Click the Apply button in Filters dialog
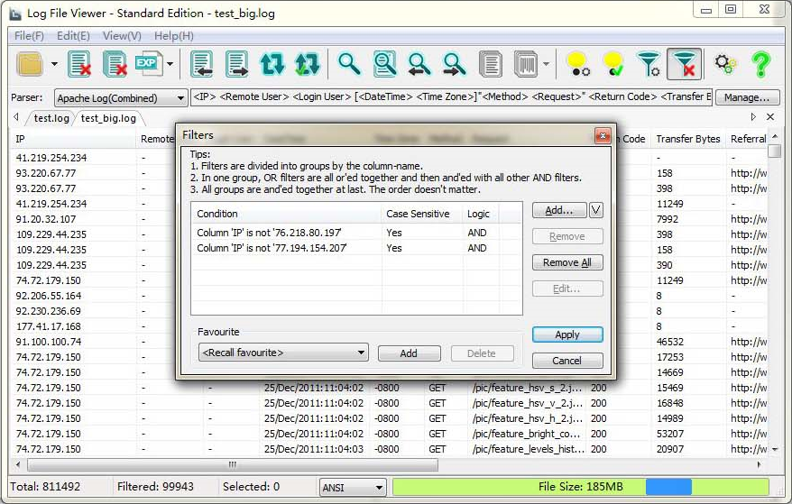792x504 pixels. click(x=566, y=334)
